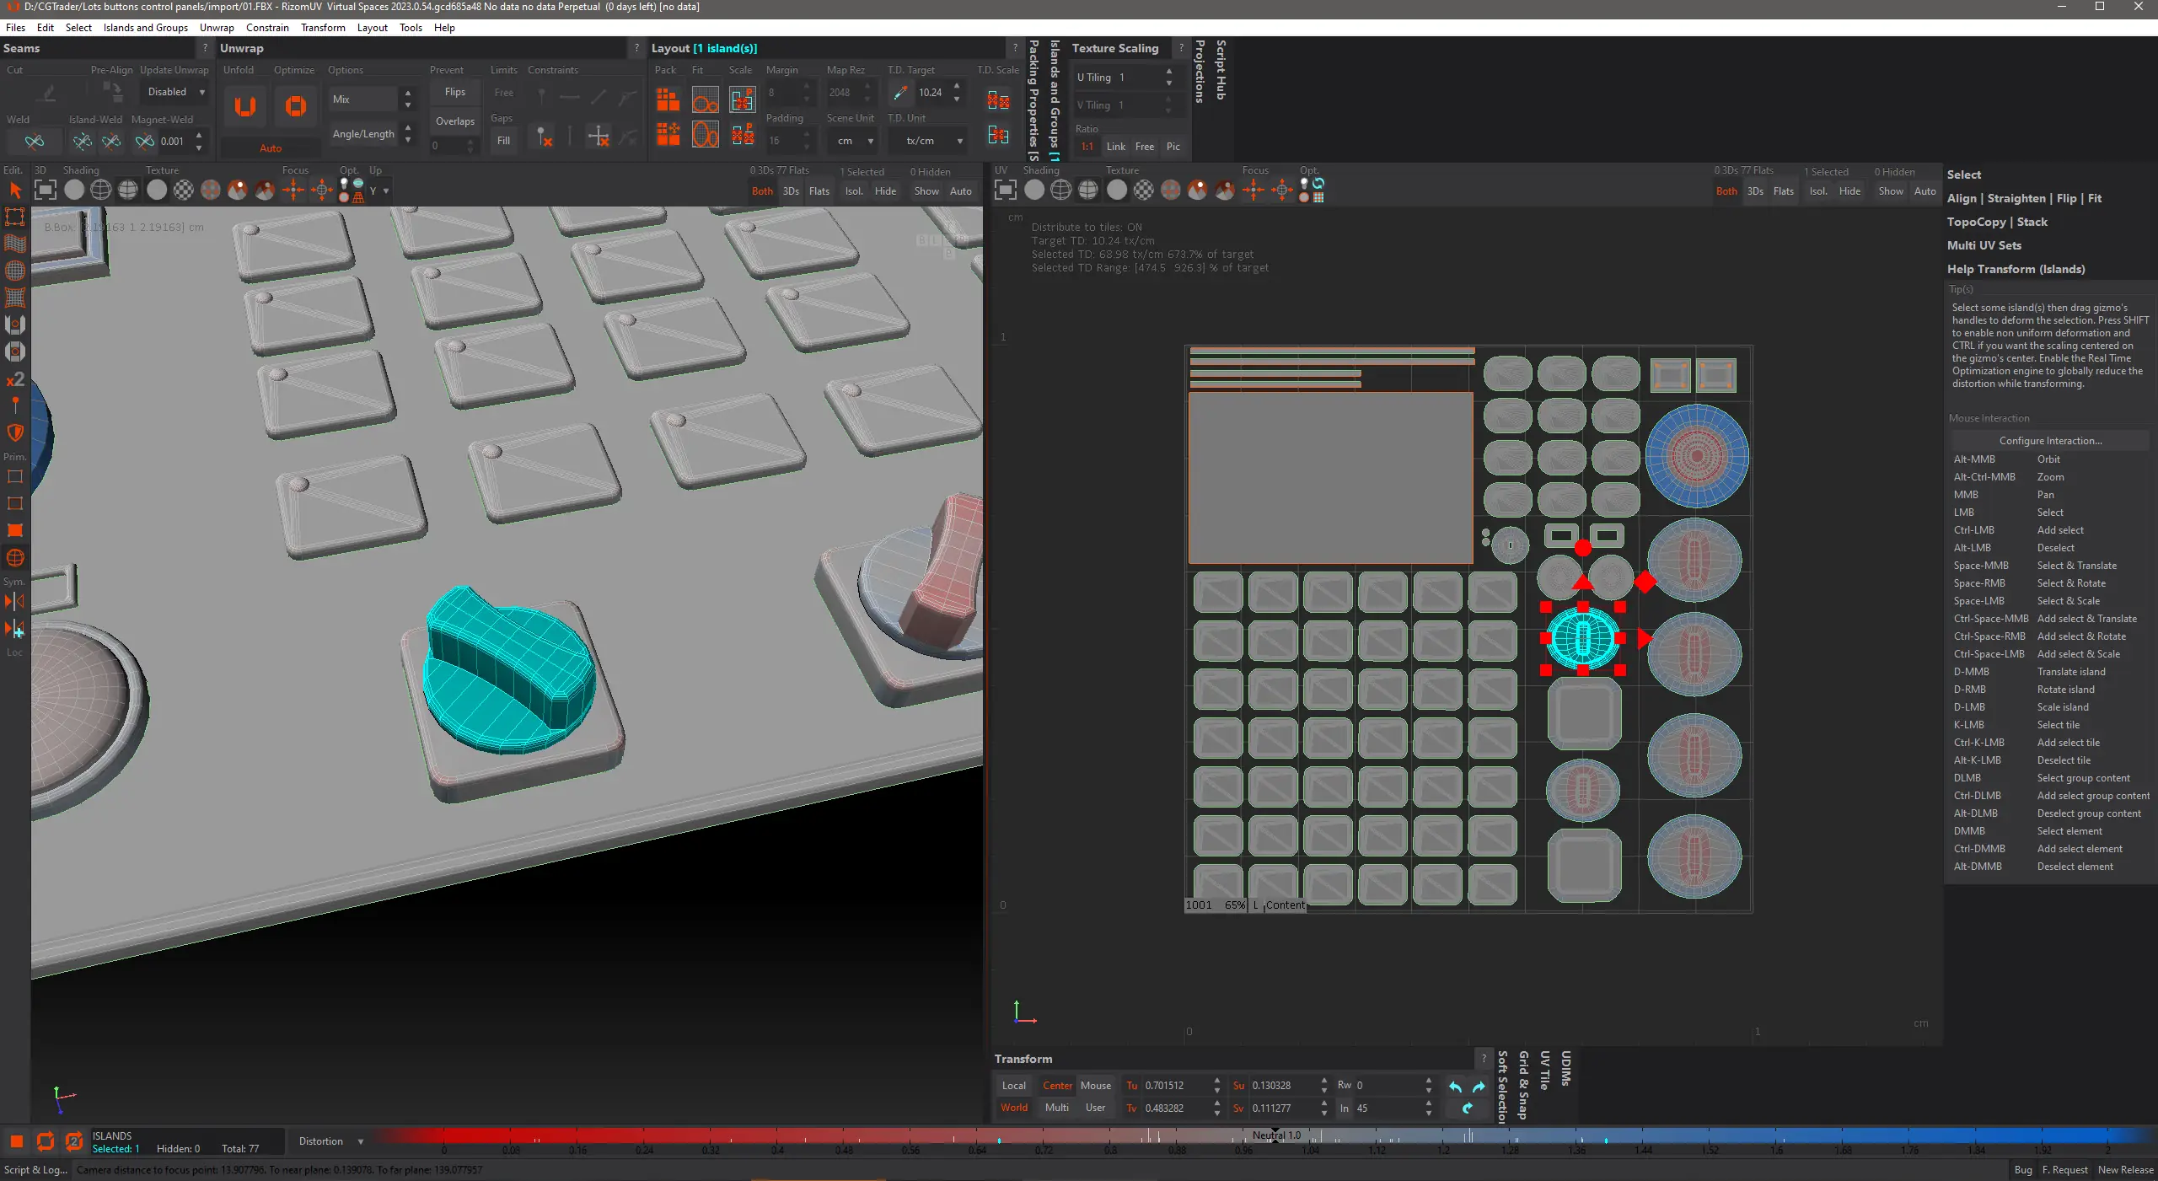The height and width of the screenshot is (1181, 2158).
Task: Open the Update Unwrap Disabled dropdown
Action: 176,92
